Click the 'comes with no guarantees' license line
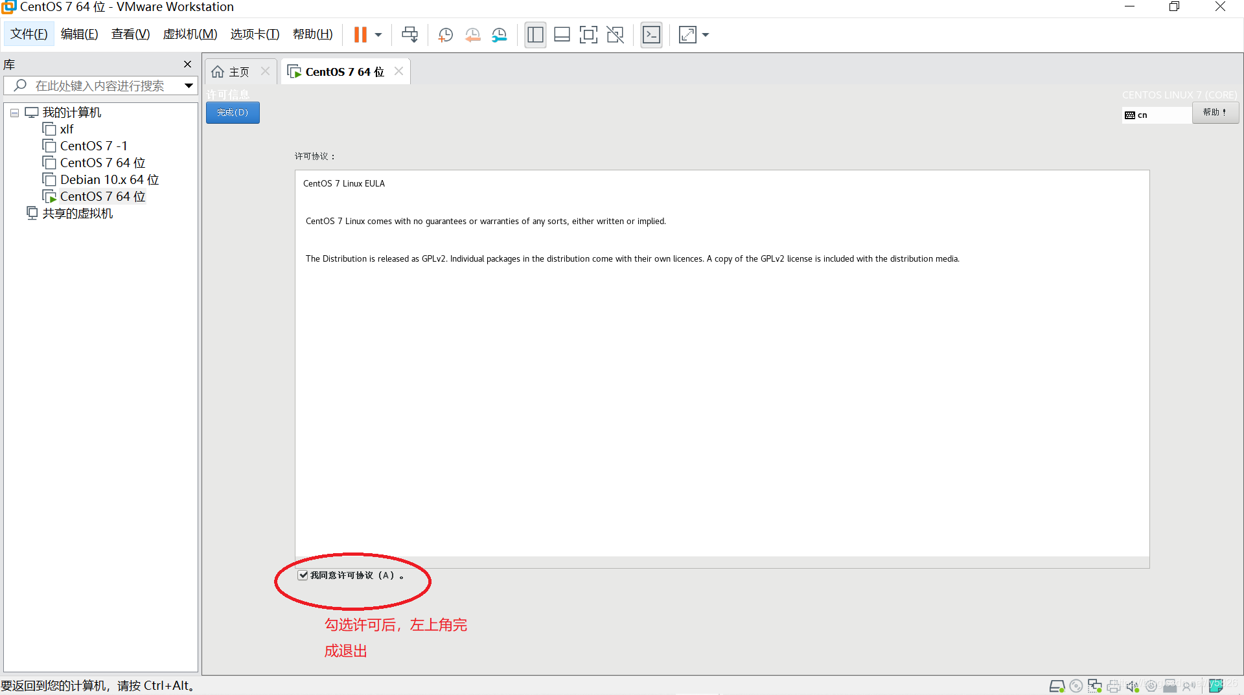Image resolution: width=1244 pixels, height=695 pixels. coord(486,222)
